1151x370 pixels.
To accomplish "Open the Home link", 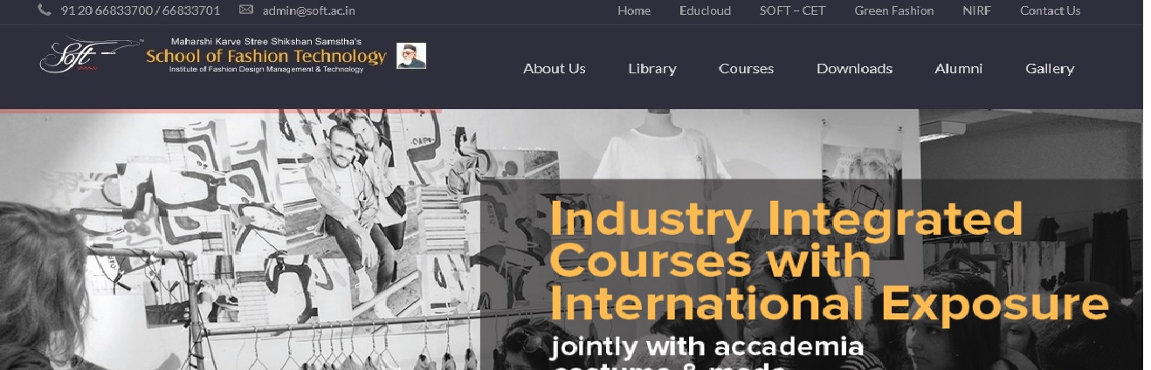I will (x=634, y=10).
